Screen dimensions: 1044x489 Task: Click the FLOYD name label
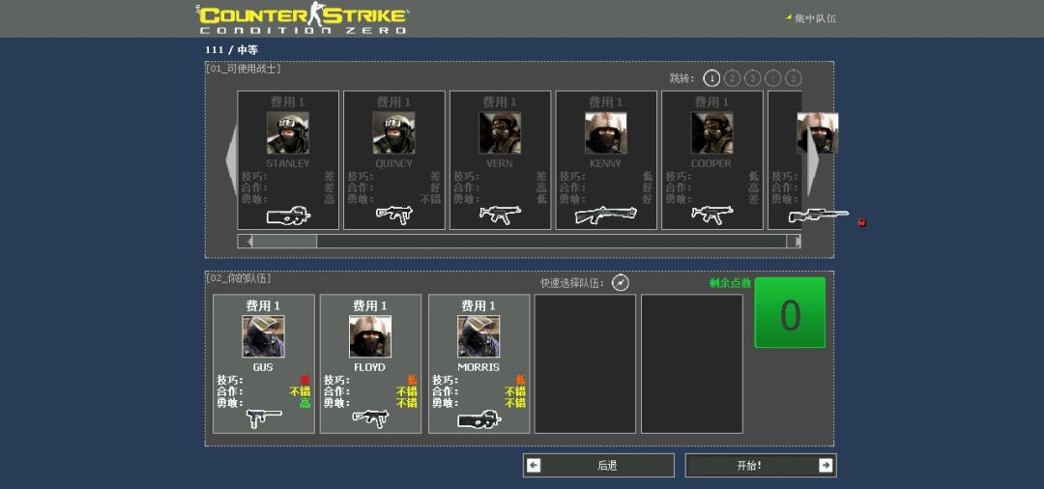tap(370, 367)
